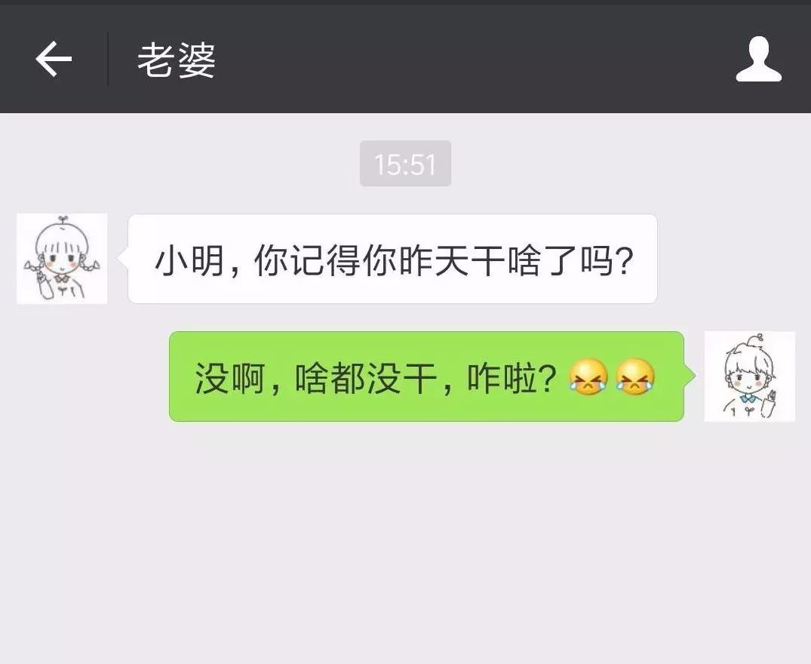Open contact info via person silhouette icon
This screenshot has height=664, width=811.
(x=759, y=59)
